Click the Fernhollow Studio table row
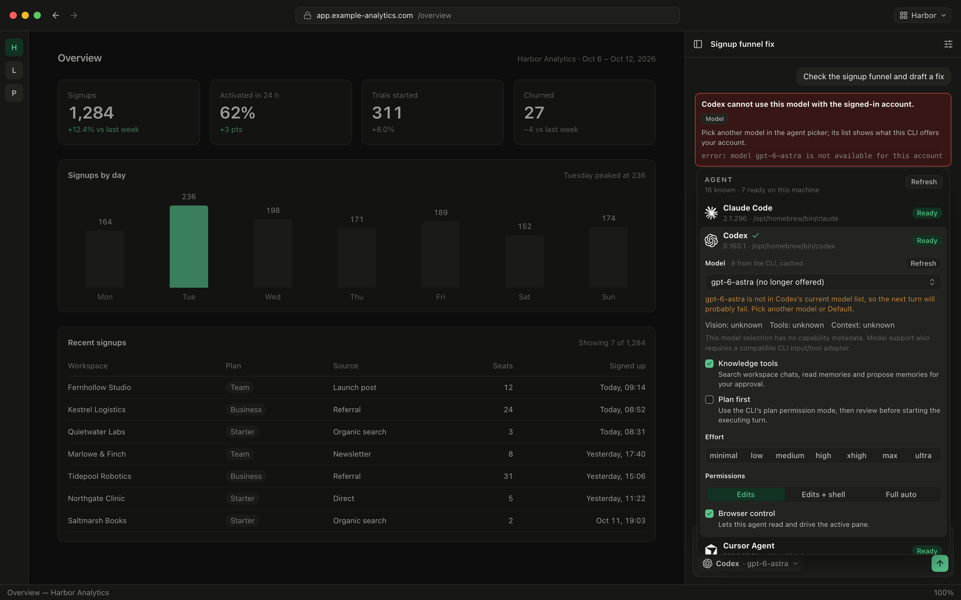The height and width of the screenshot is (600, 961). 356,387
